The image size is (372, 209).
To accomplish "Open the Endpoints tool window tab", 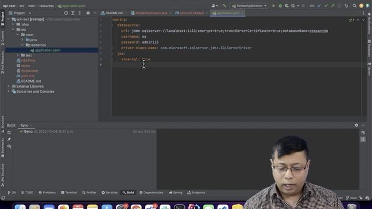I will tap(196, 193).
